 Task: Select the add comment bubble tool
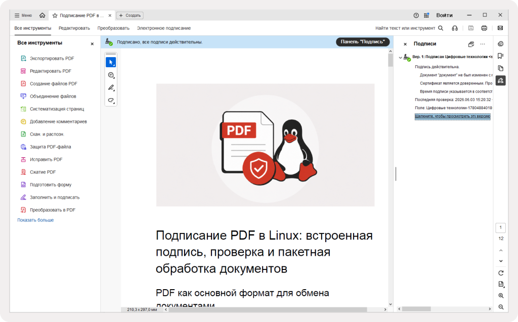point(111,75)
